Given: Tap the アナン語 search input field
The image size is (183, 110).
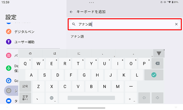Looking at the screenshot, I should click(x=125, y=24).
